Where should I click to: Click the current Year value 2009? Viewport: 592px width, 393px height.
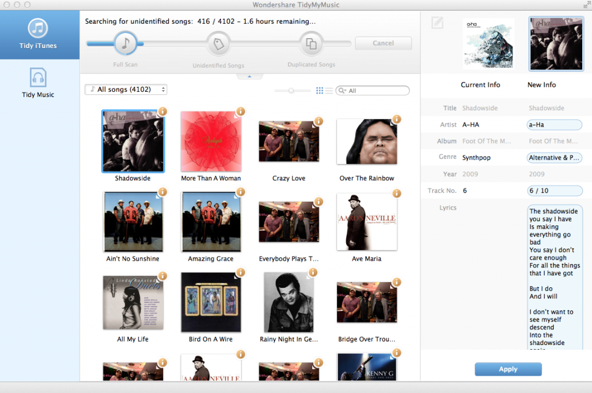[470, 174]
